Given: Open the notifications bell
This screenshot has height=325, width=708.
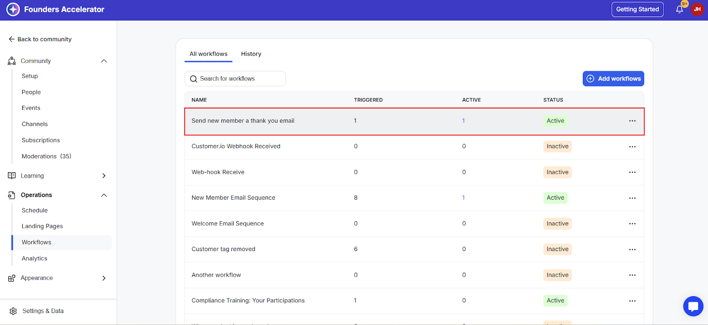Looking at the screenshot, I should [679, 9].
